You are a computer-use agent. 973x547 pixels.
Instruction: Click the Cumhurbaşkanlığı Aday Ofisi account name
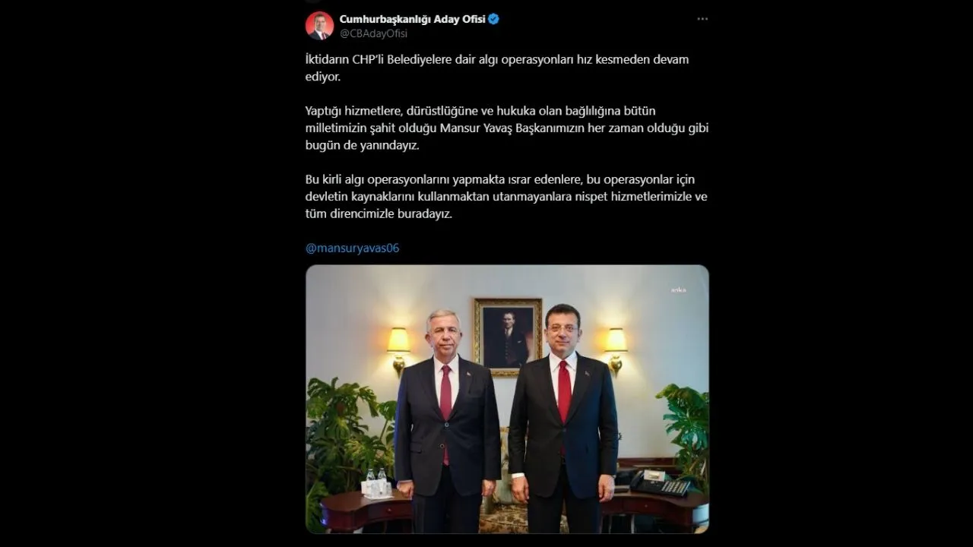(412, 19)
